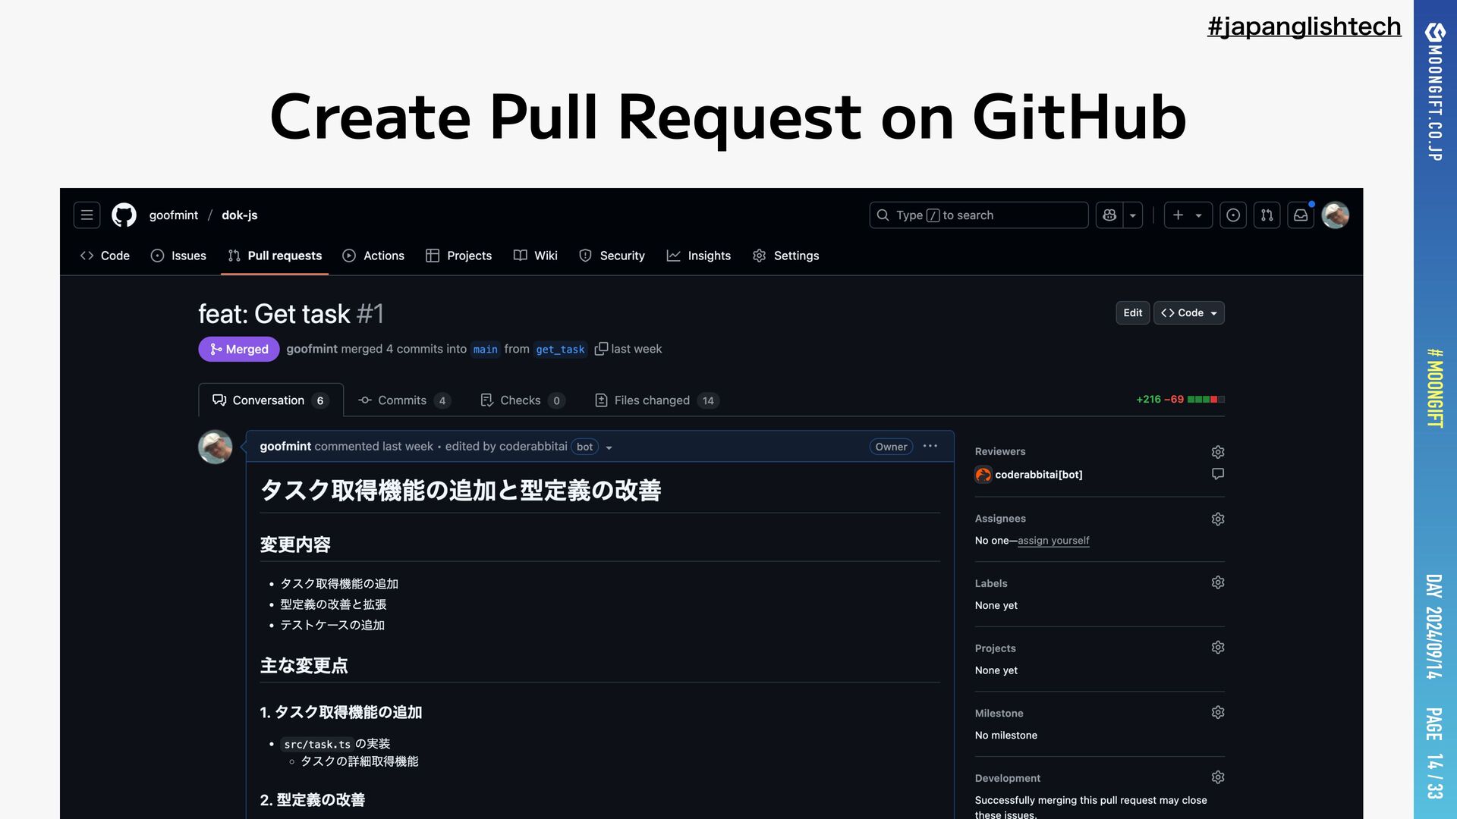Open the issues icon in header
This screenshot has height=819, width=1457.
click(x=1233, y=215)
